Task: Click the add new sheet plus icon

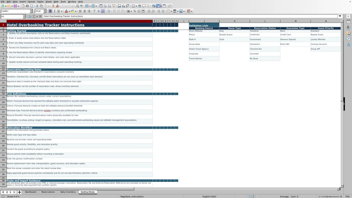Action: tap(20, 192)
